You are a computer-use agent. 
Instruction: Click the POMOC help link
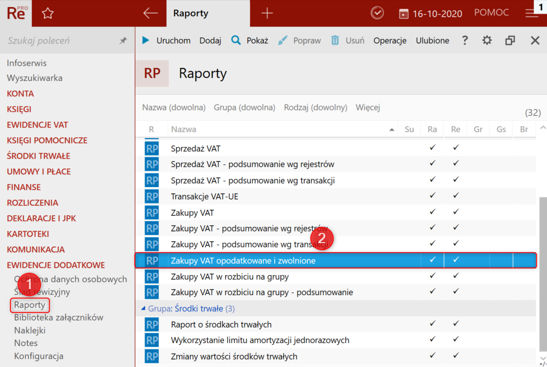[x=491, y=13]
